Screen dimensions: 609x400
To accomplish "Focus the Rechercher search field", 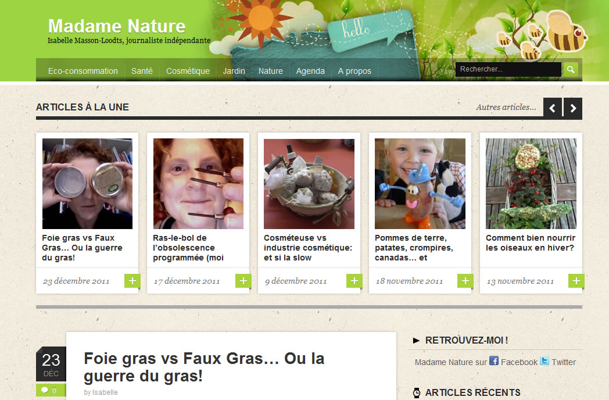I will (508, 69).
